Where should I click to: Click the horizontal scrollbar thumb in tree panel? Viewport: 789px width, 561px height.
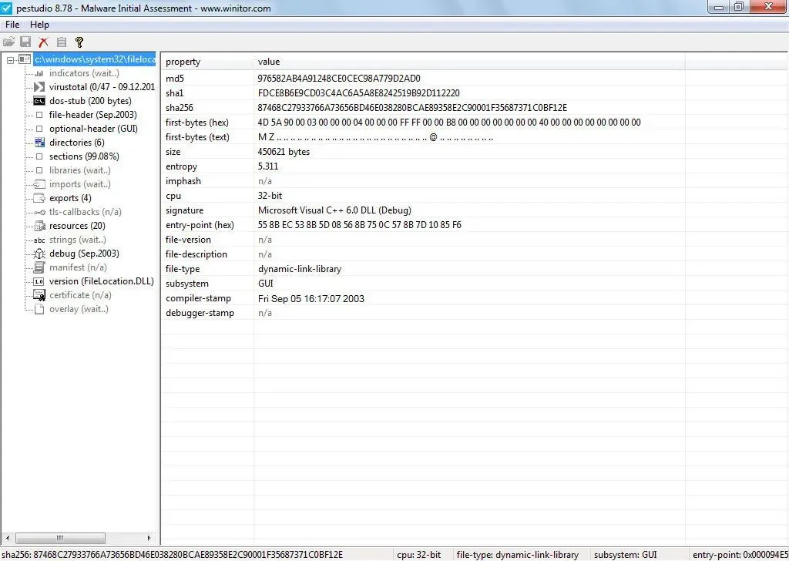click(x=62, y=538)
